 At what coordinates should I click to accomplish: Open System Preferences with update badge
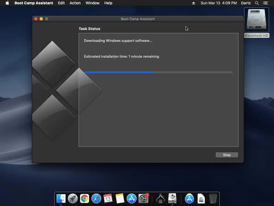pos(143,198)
